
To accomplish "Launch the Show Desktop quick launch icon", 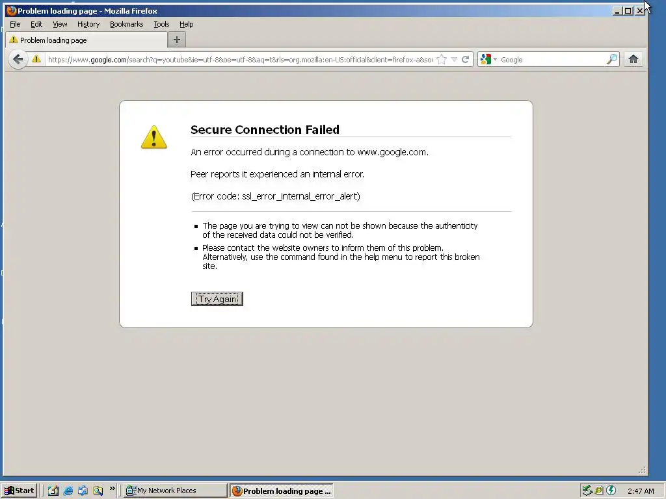I will [x=53, y=491].
